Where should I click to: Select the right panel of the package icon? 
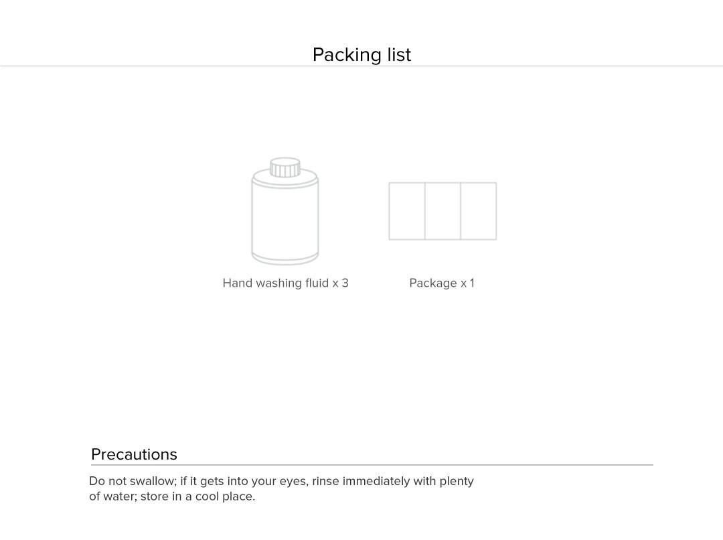pos(479,211)
